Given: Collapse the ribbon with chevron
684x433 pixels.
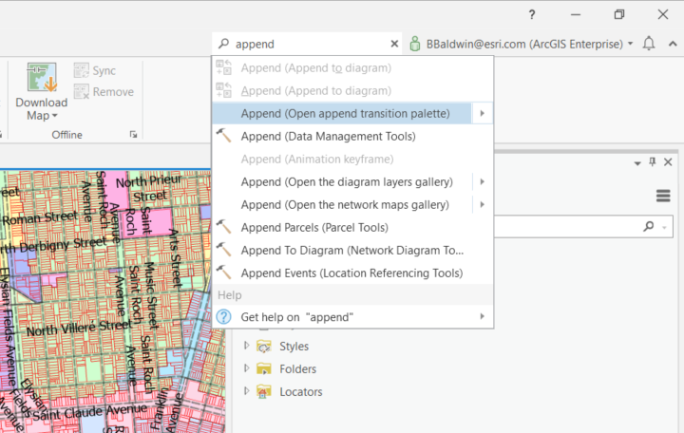Looking at the screenshot, I should 673,44.
